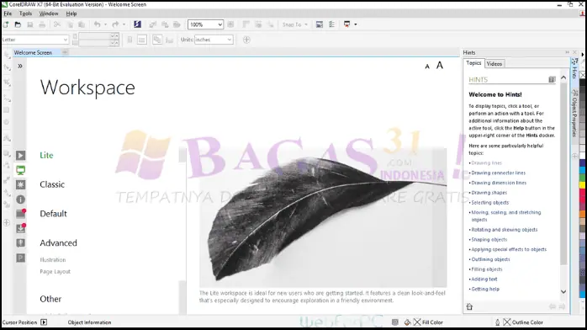The width and height of the screenshot is (587, 330).
Task: Click the info icon in Welcome sidebar
Action: [20, 200]
